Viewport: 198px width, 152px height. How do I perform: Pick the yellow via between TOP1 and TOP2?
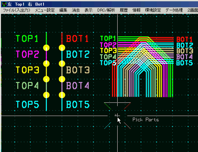pyautogui.click(x=46, y=48)
